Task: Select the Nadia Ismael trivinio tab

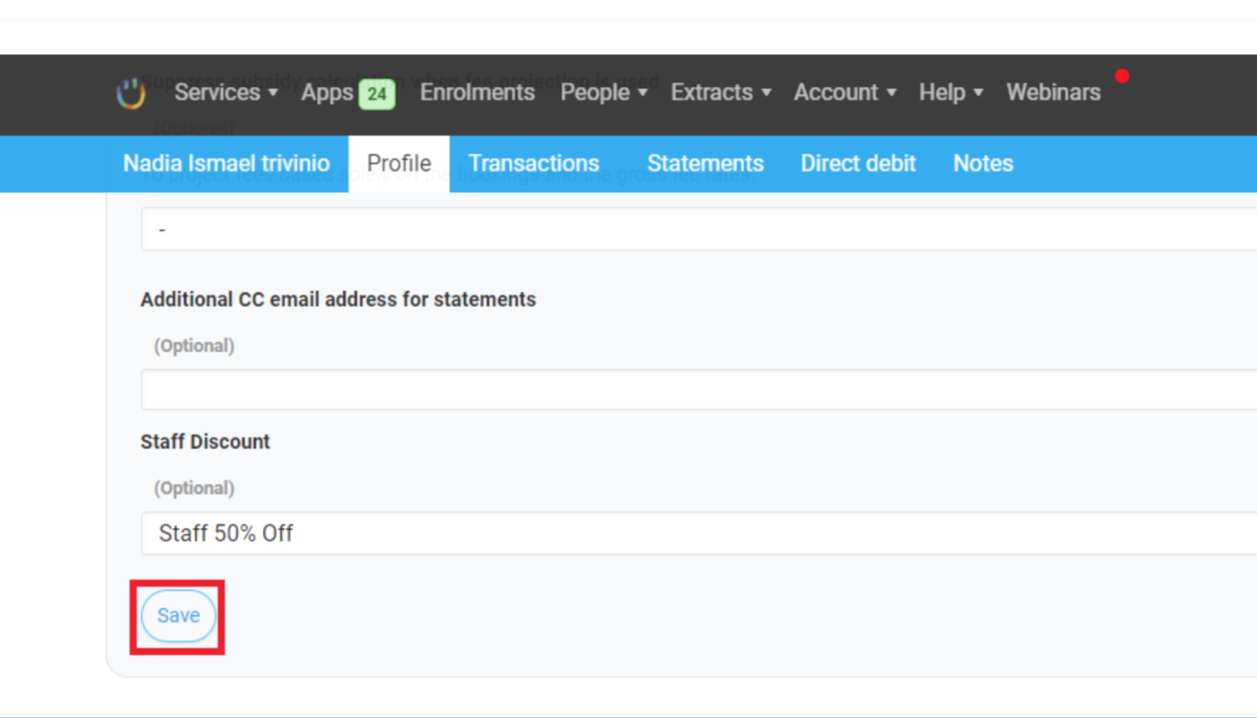Action: coord(226,163)
